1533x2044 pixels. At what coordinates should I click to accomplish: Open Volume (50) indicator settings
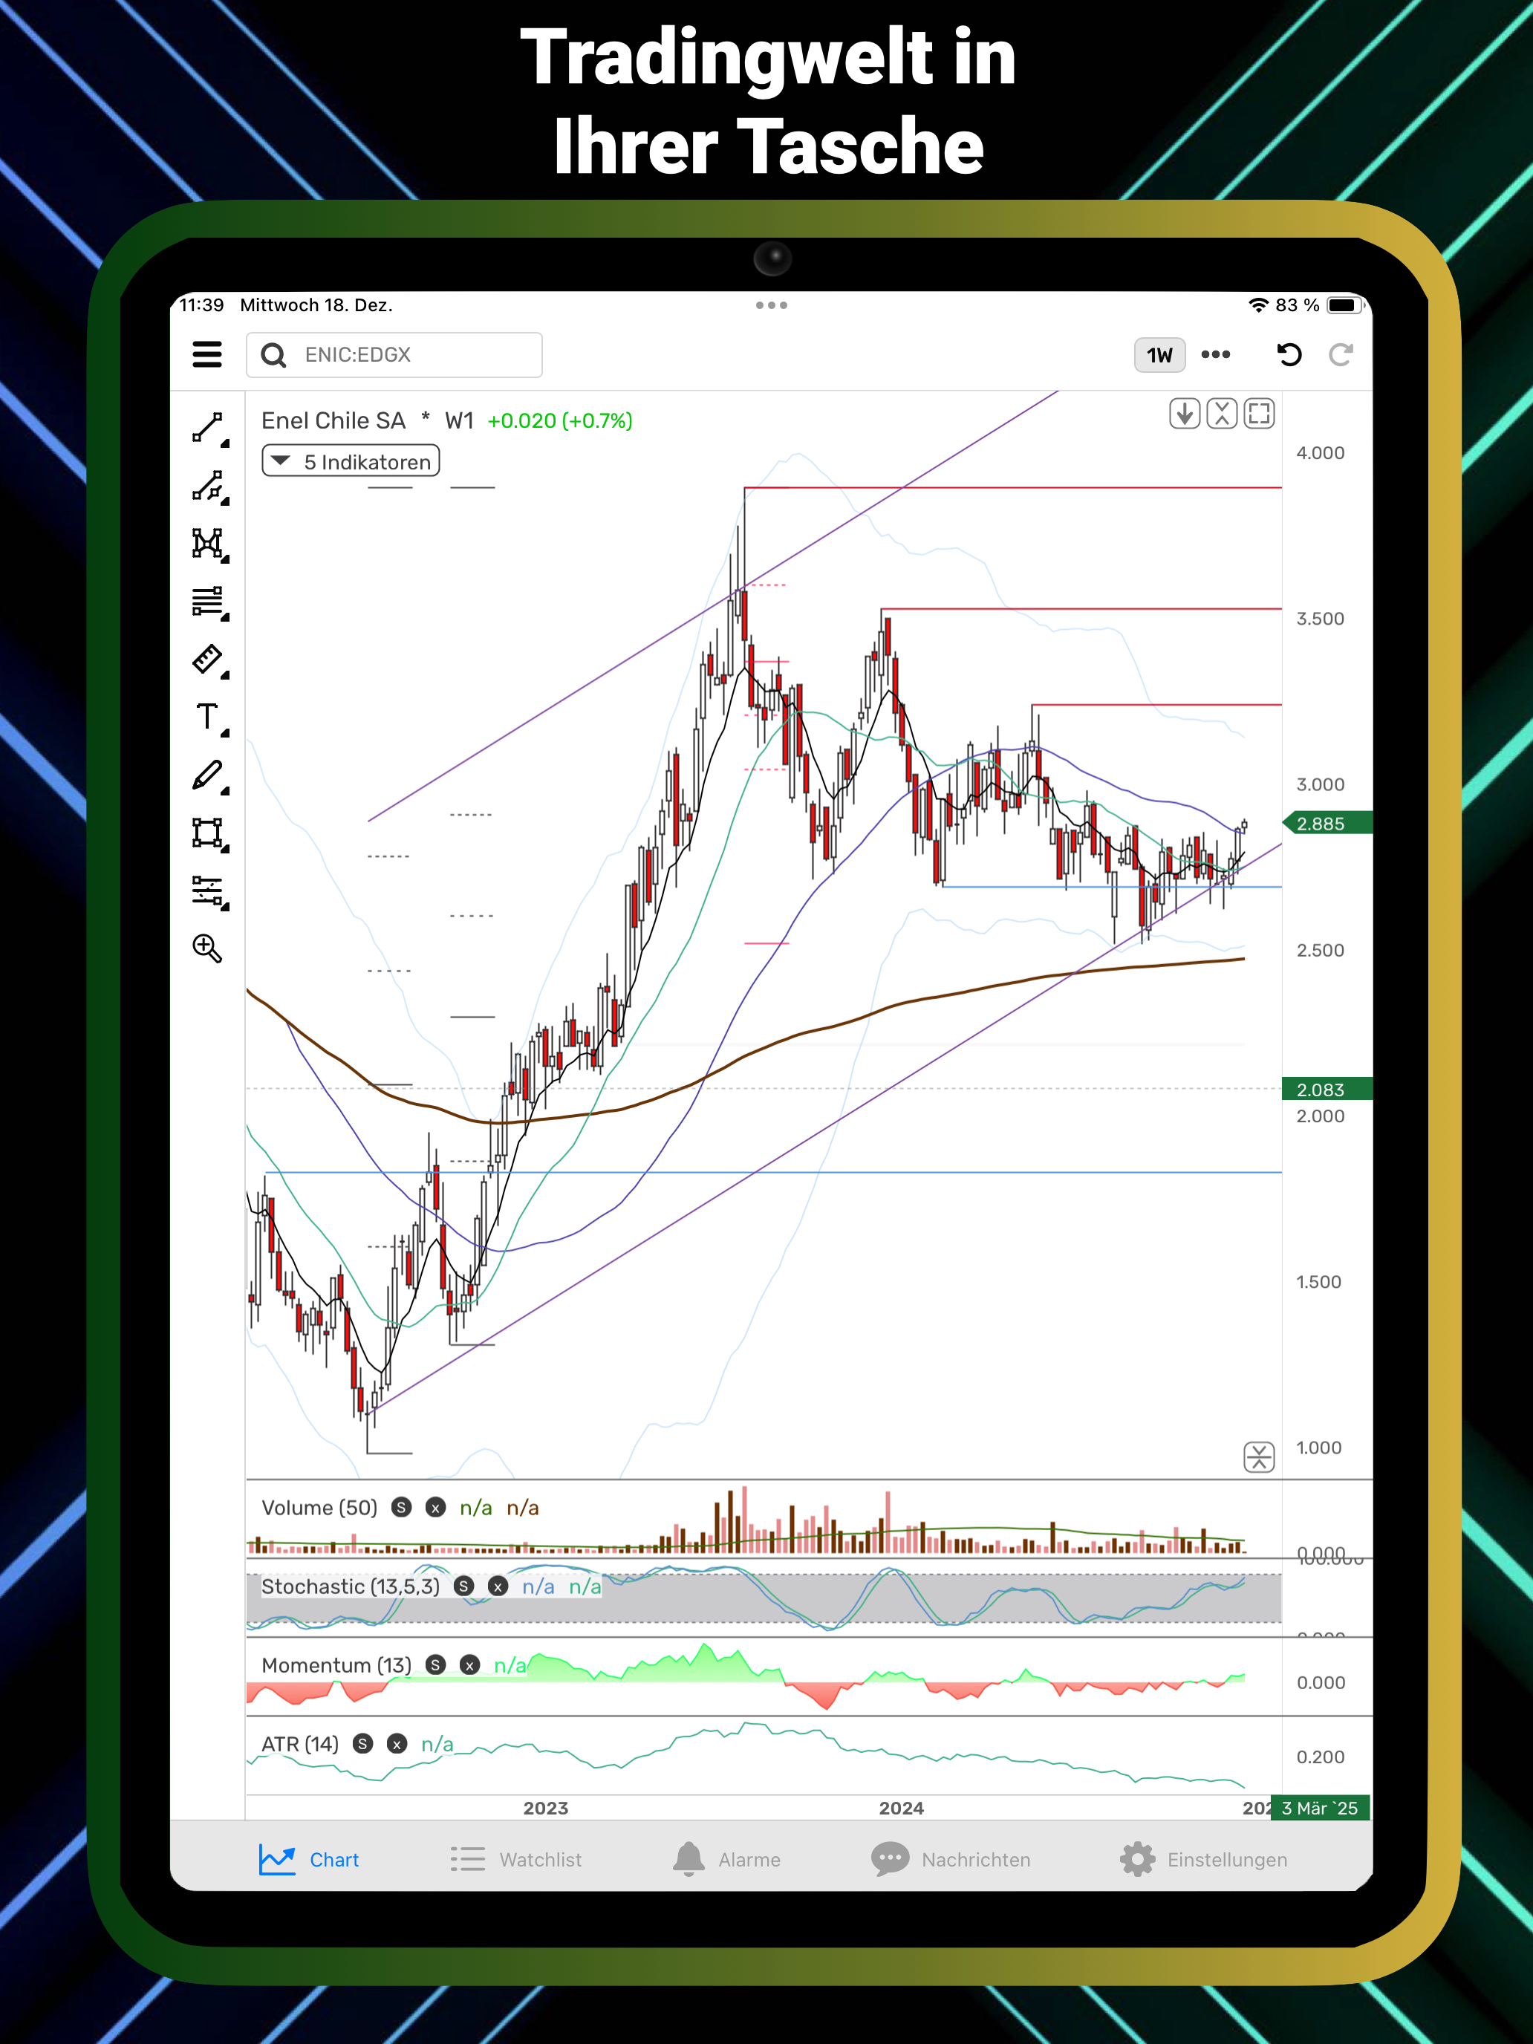coord(401,1507)
